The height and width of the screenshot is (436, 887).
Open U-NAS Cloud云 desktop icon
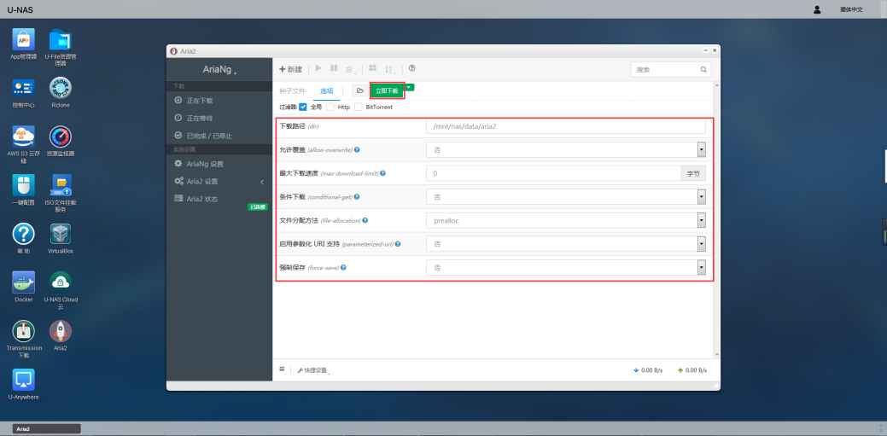[61, 282]
